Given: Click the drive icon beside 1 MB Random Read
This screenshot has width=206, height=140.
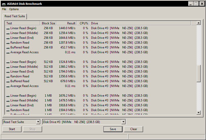Looking at the screenshot, I should (x=8, y=110).
